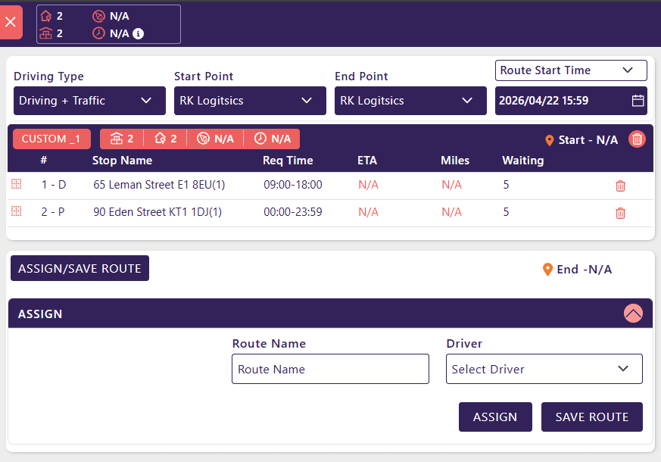661x462 pixels.
Task: Open the End Point dropdown showing RK Logitsics
Action: tap(410, 101)
